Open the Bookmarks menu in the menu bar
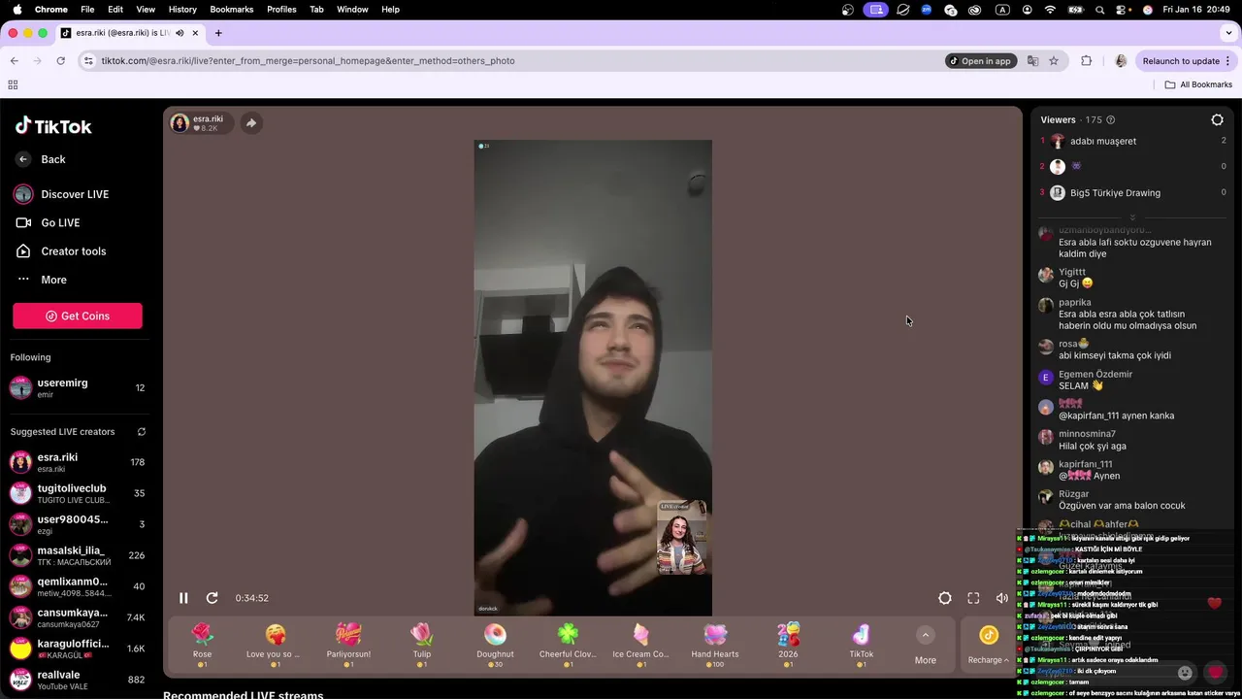1242x699 pixels. pos(232,9)
